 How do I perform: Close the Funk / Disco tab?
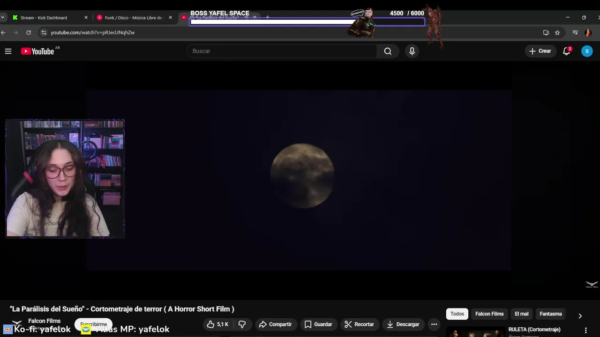(170, 17)
